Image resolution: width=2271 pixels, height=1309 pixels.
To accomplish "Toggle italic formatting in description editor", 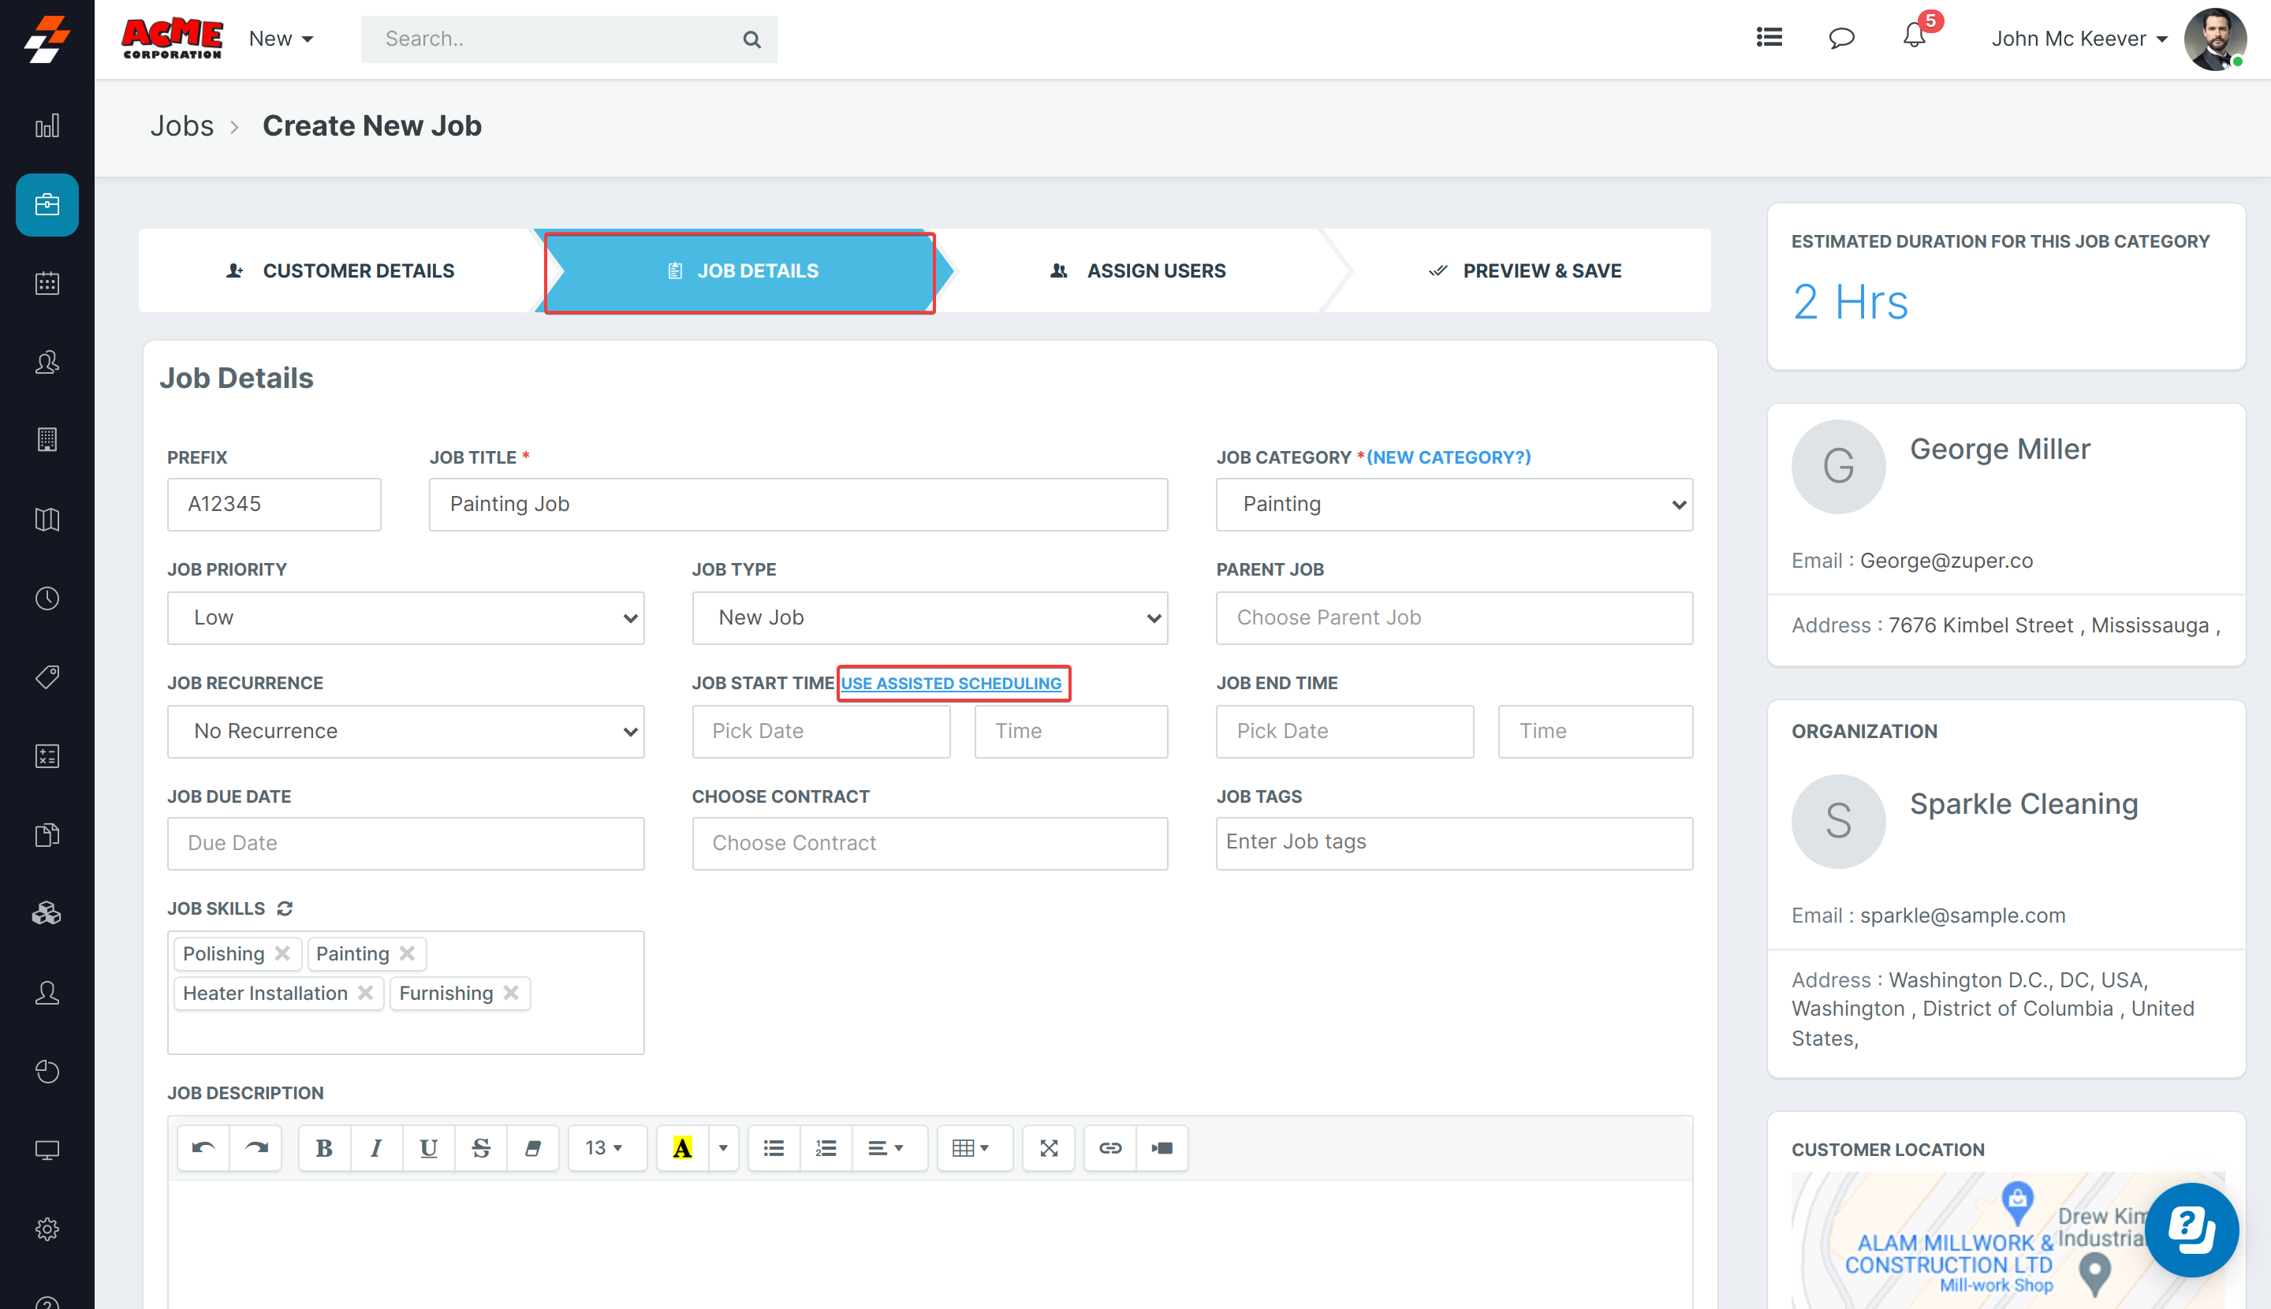I will [x=376, y=1148].
